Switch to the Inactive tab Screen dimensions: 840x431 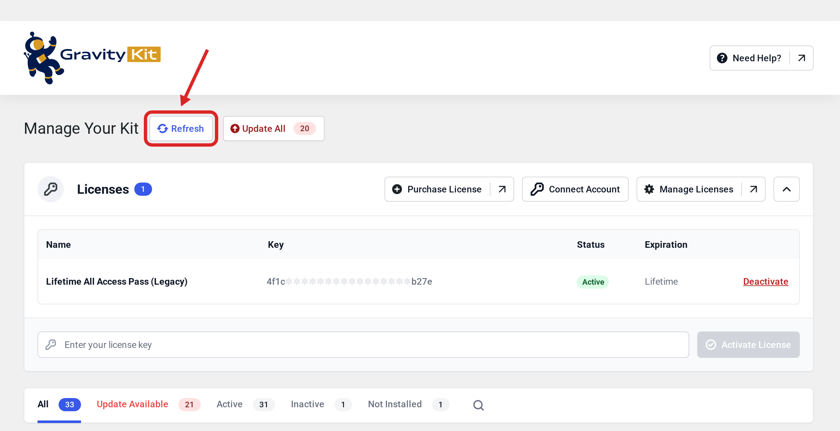coord(321,404)
